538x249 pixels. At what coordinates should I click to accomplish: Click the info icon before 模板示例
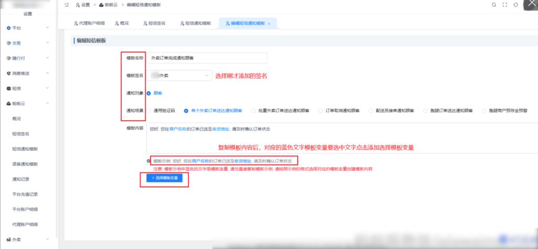tap(148, 160)
